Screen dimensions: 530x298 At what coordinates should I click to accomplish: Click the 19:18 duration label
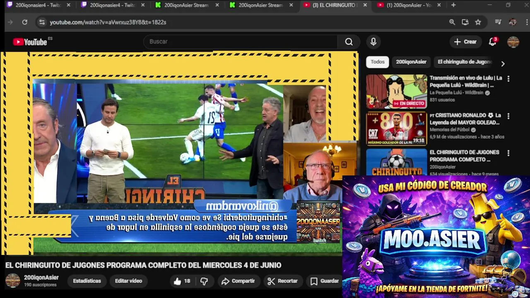pos(419,141)
